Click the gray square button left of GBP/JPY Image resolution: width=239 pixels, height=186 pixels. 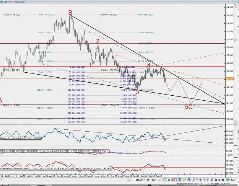point(129,180)
